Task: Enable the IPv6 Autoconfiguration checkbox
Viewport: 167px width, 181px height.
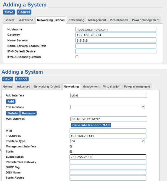Action: click(77, 57)
